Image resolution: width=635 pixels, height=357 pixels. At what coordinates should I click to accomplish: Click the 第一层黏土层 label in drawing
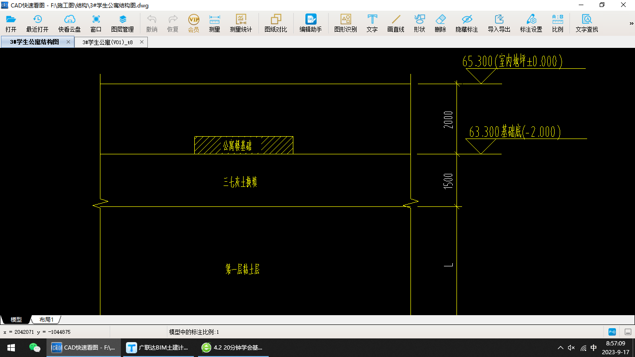(242, 269)
